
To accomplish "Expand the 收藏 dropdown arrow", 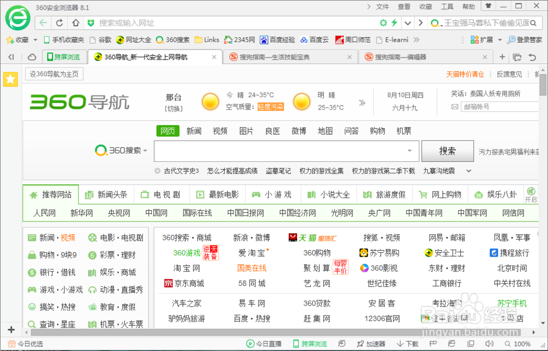I will 35,40.
